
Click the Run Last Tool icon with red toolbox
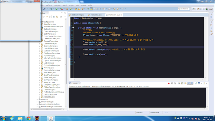pos(61,9)
